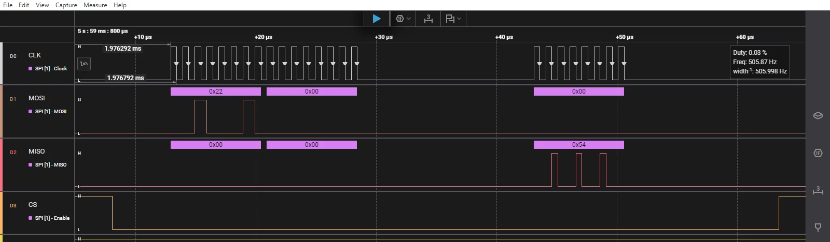Open the View menu
Image resolution: width=830 pixels, height=242 pixels.
[x=43, y=5]
